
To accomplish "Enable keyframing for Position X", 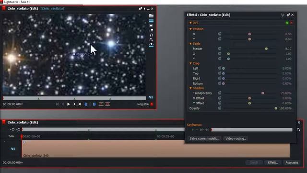I will pyautogui.click(x=220, y=34).
